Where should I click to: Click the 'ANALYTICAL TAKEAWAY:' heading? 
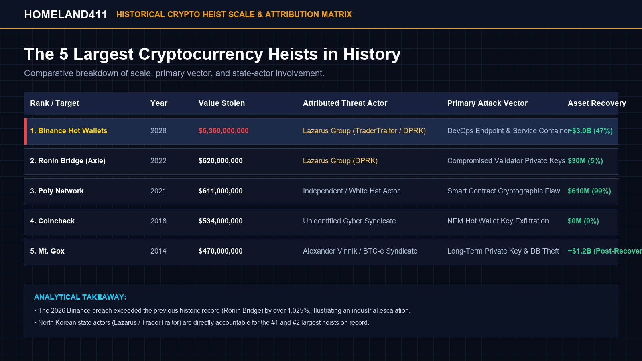(80, 297)
